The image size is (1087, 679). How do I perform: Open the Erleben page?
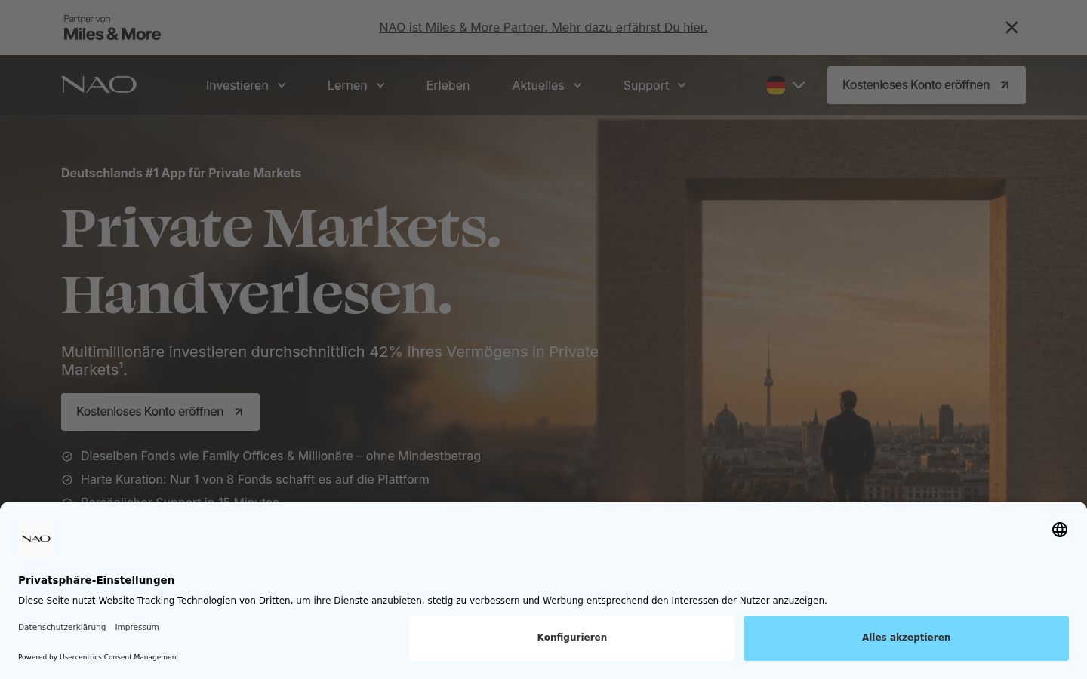point(448,85)
